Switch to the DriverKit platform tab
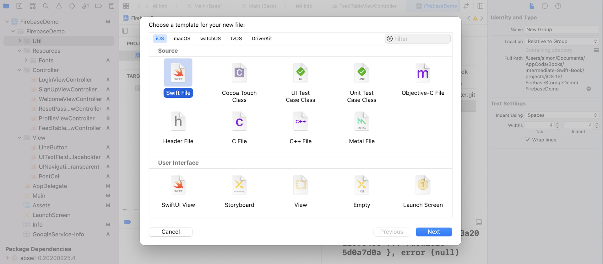The image size is (603, 264). 262,39
